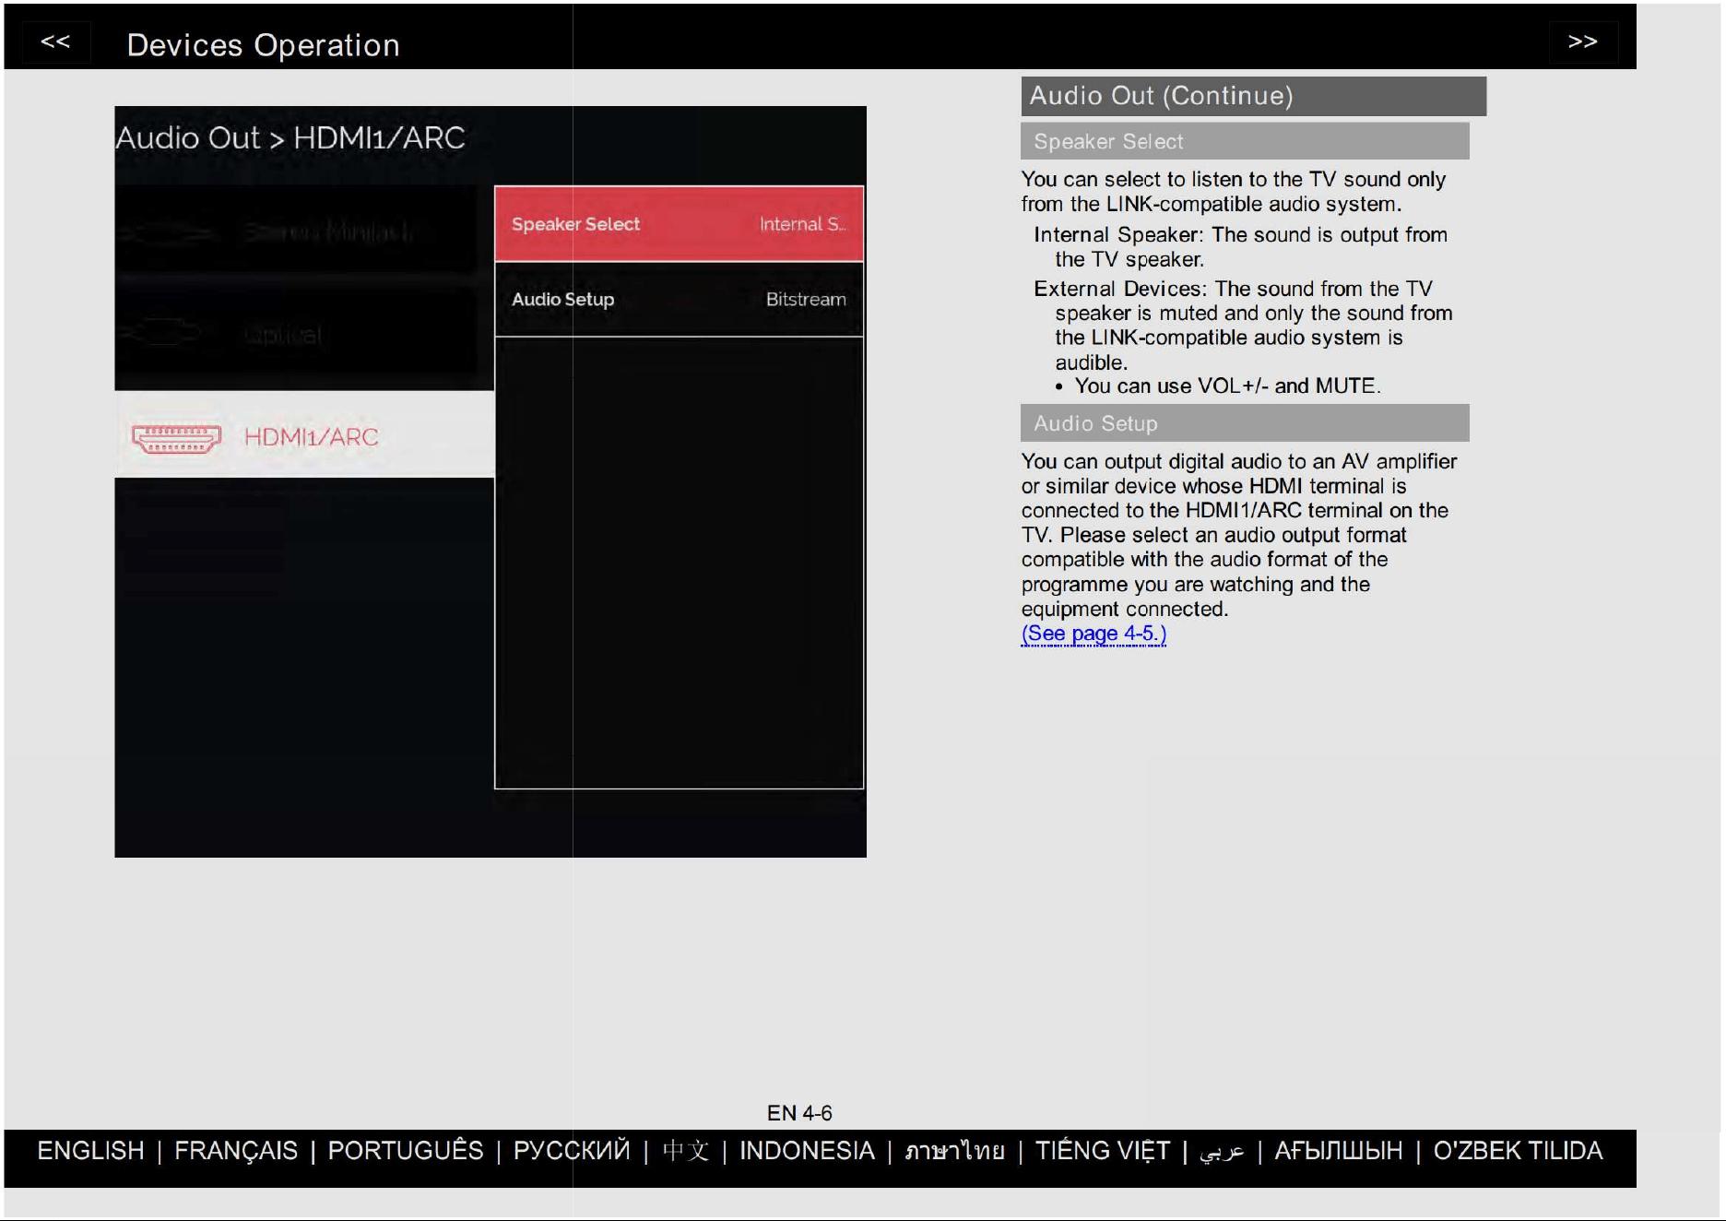Click the EN 4-6 page number
1726x1221 pixels.
[x=799, y=1113]
